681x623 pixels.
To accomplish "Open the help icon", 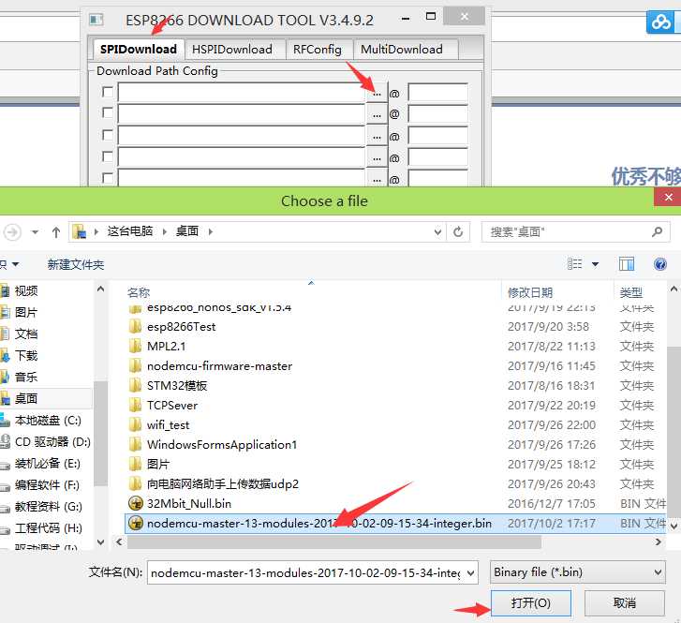I will point(660,263).
